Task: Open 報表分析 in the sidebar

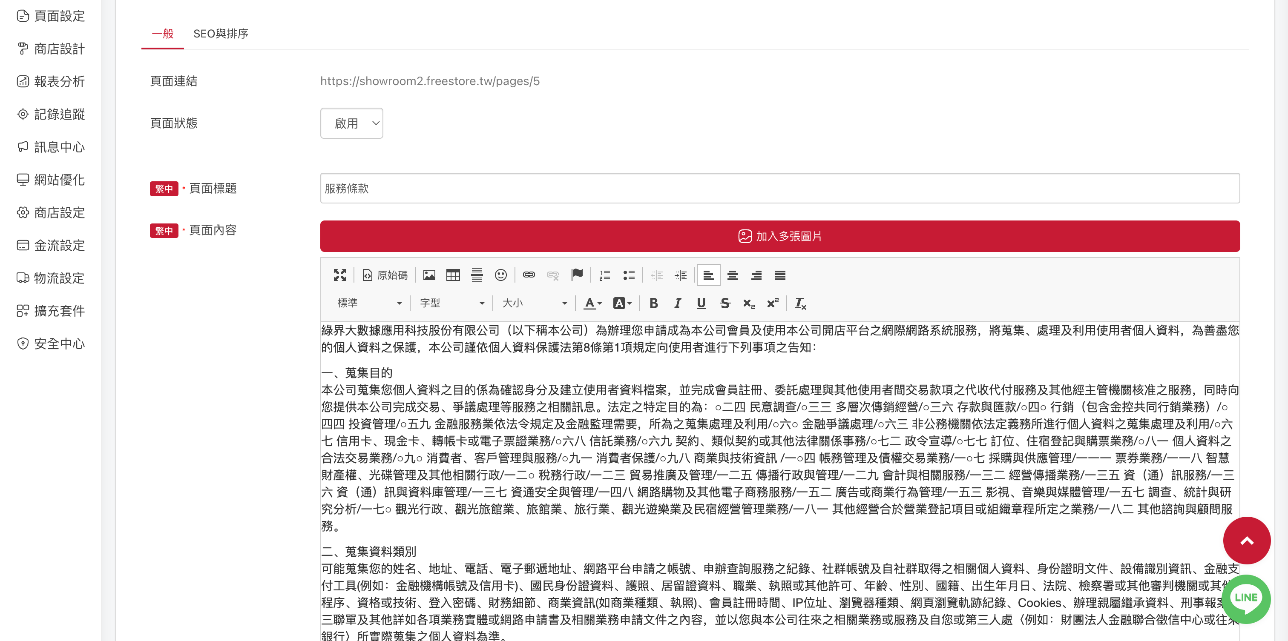Action: click(51, 81)
